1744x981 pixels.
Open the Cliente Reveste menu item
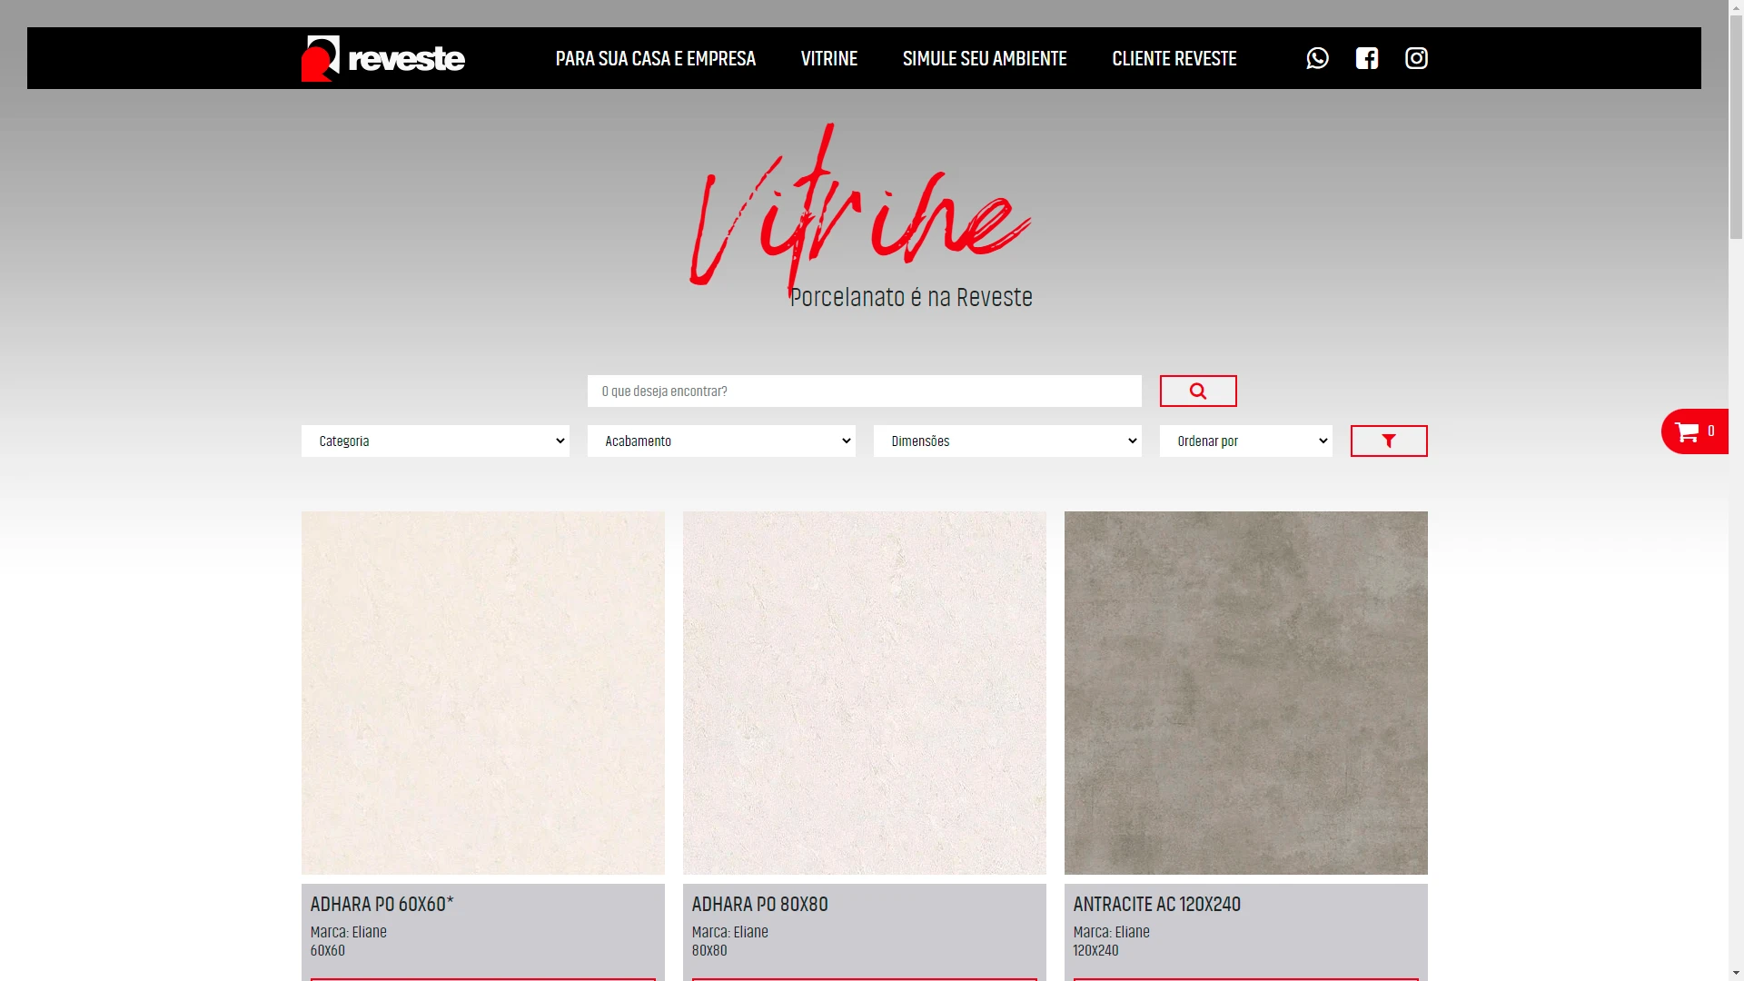(1174, 58)
